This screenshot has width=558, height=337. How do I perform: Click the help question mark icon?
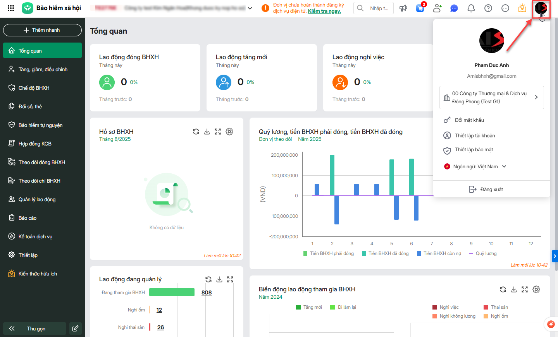488,8
